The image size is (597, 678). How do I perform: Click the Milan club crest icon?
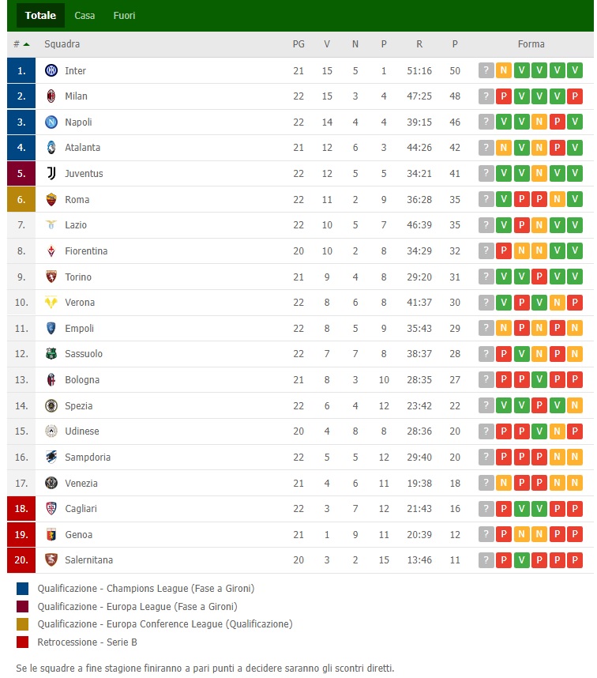tap(51, 96)
